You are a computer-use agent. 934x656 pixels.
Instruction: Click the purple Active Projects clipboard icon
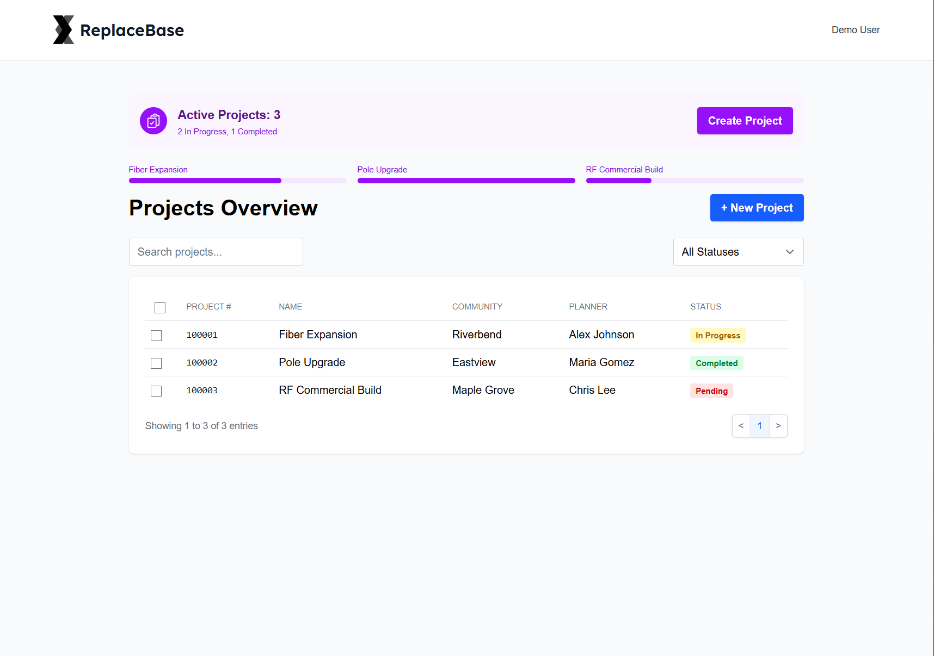tap(153, 121)
